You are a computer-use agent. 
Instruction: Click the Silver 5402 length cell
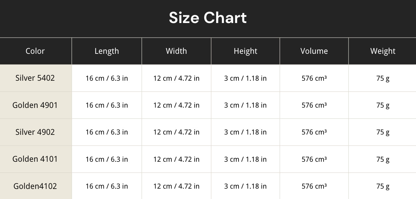(107, 78)
